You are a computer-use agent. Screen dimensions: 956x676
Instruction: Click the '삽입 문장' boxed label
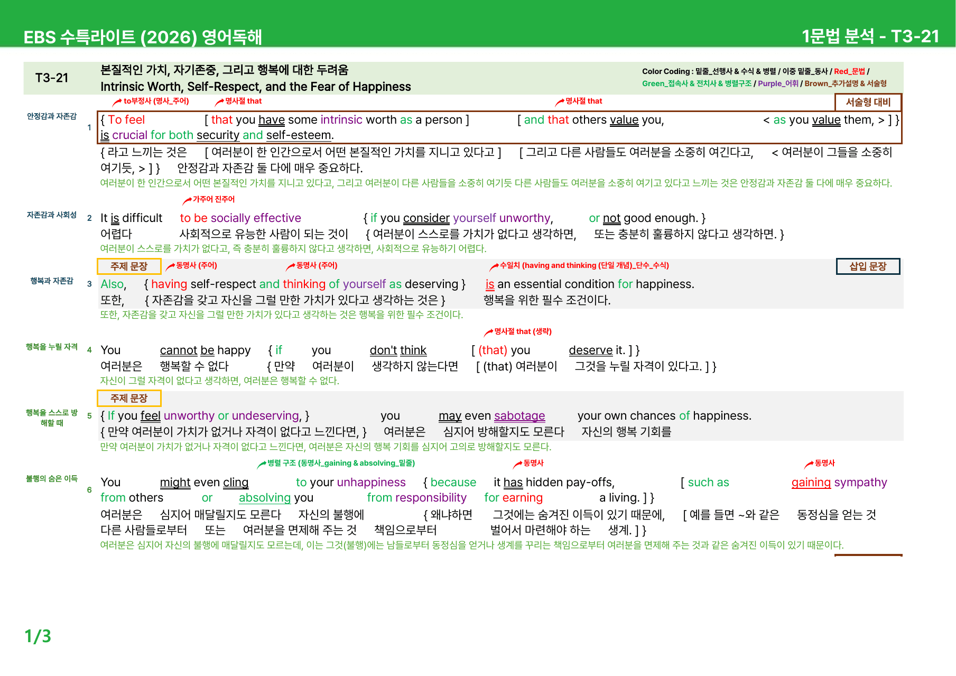[x=868, y=266]
